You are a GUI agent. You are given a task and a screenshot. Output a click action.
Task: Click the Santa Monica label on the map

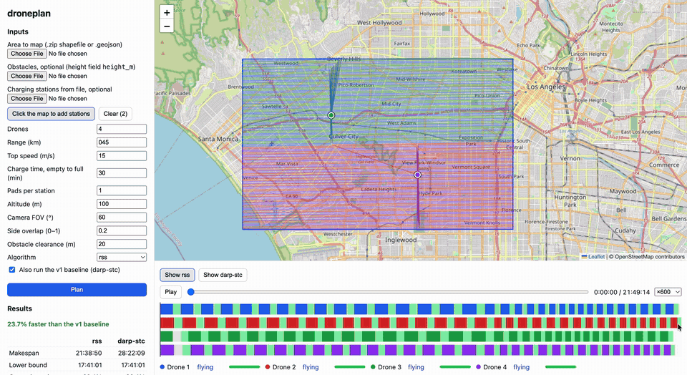coord(218,139)
